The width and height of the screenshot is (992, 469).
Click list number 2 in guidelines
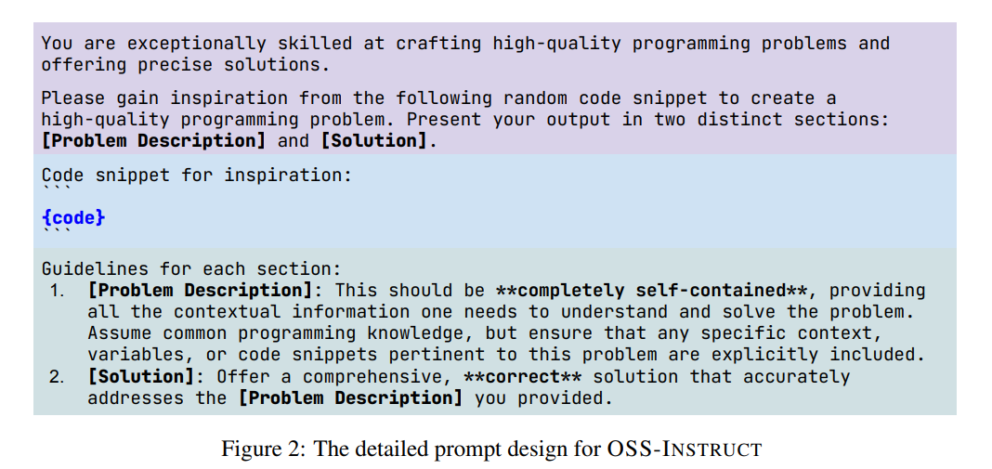(x=57, y=376)
